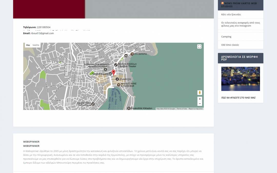Screen dimensions: 277x173
Task: Click Map data ©2018 Google text
Action: click(165, 109)
